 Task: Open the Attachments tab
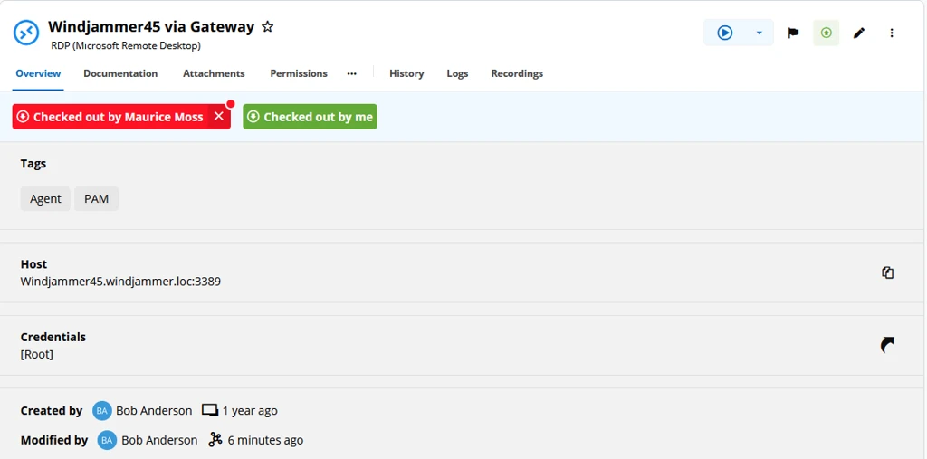point(214,73)
